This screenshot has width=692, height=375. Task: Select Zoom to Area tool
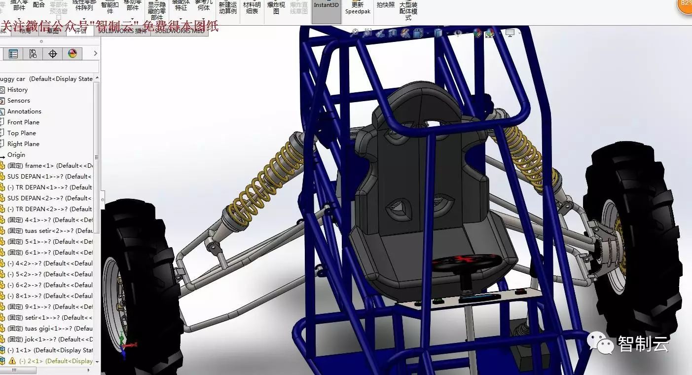tap(367, 33)
